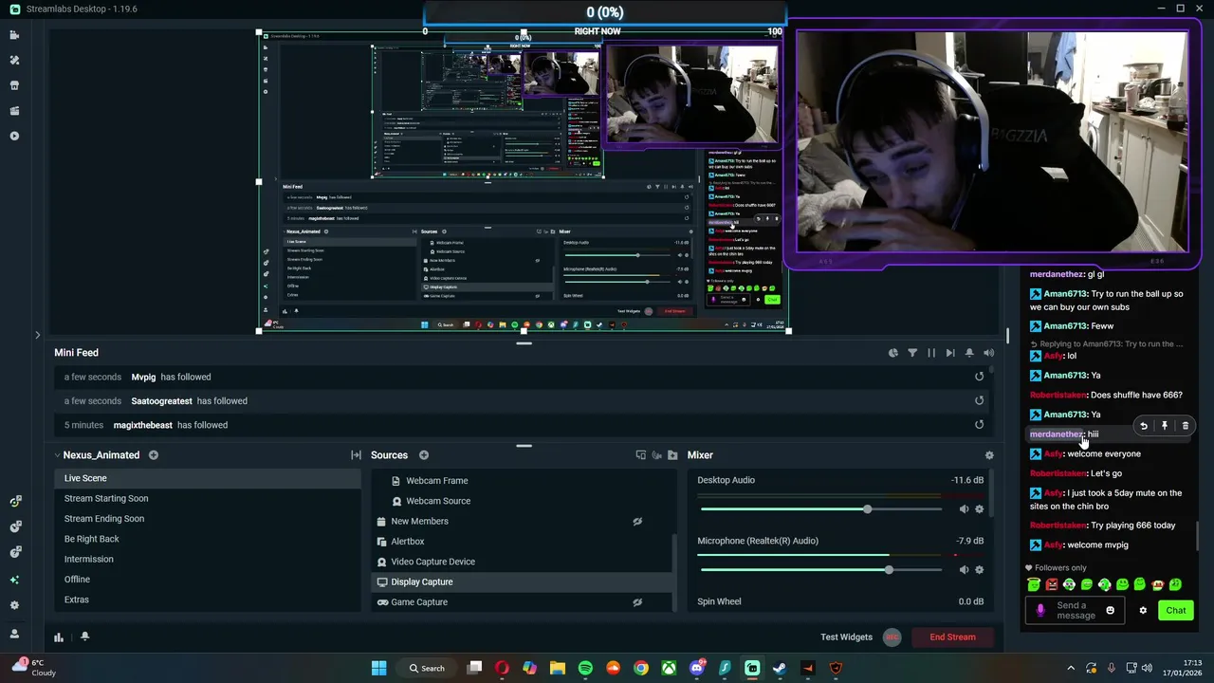1214x683 pixels.
Task: Select the Live Scene scene
Action: 208,478
